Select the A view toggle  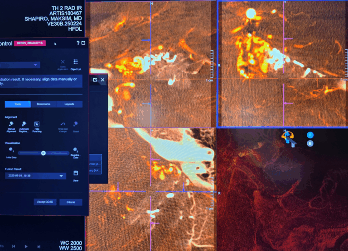point(310,135)
